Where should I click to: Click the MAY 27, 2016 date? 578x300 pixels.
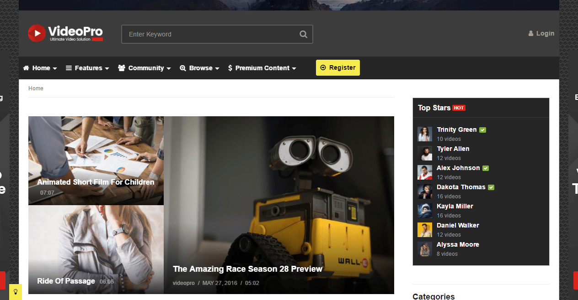click(221, 283)
